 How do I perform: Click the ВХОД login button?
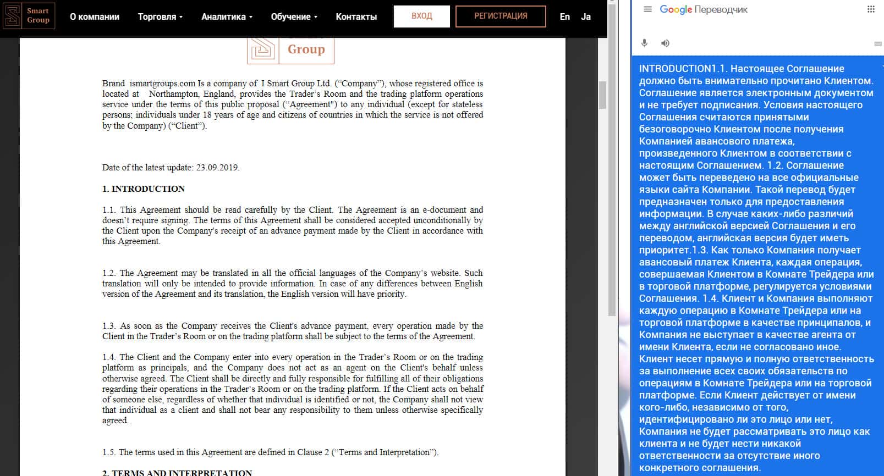click(422, 16)
